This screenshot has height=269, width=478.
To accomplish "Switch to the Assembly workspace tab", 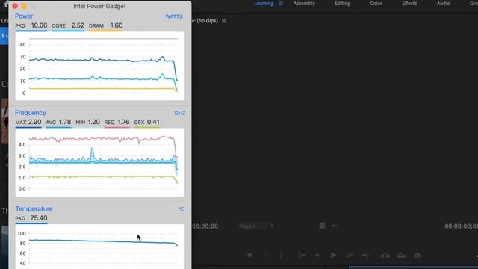I will tap(304, 4).
